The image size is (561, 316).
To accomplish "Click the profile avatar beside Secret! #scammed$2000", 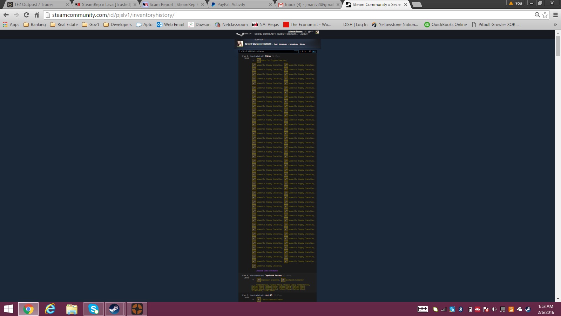I will click(240, 44).
